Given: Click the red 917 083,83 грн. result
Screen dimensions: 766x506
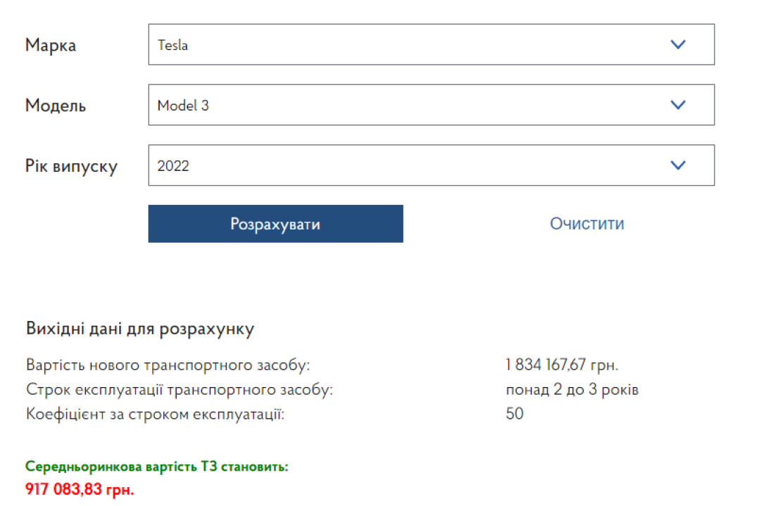Looking at the screenshot, I should pyautogui.click(x=80, y=488).
